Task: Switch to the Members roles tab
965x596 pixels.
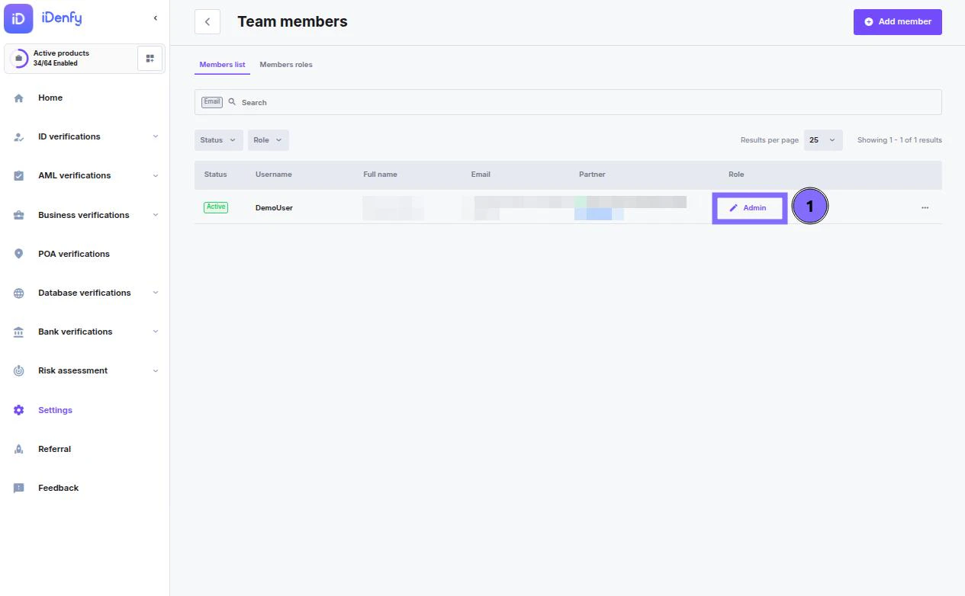Action: coord(286,65)
